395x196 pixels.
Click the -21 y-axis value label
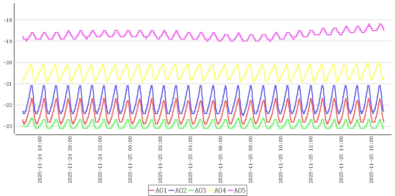(x=8, y=84)
